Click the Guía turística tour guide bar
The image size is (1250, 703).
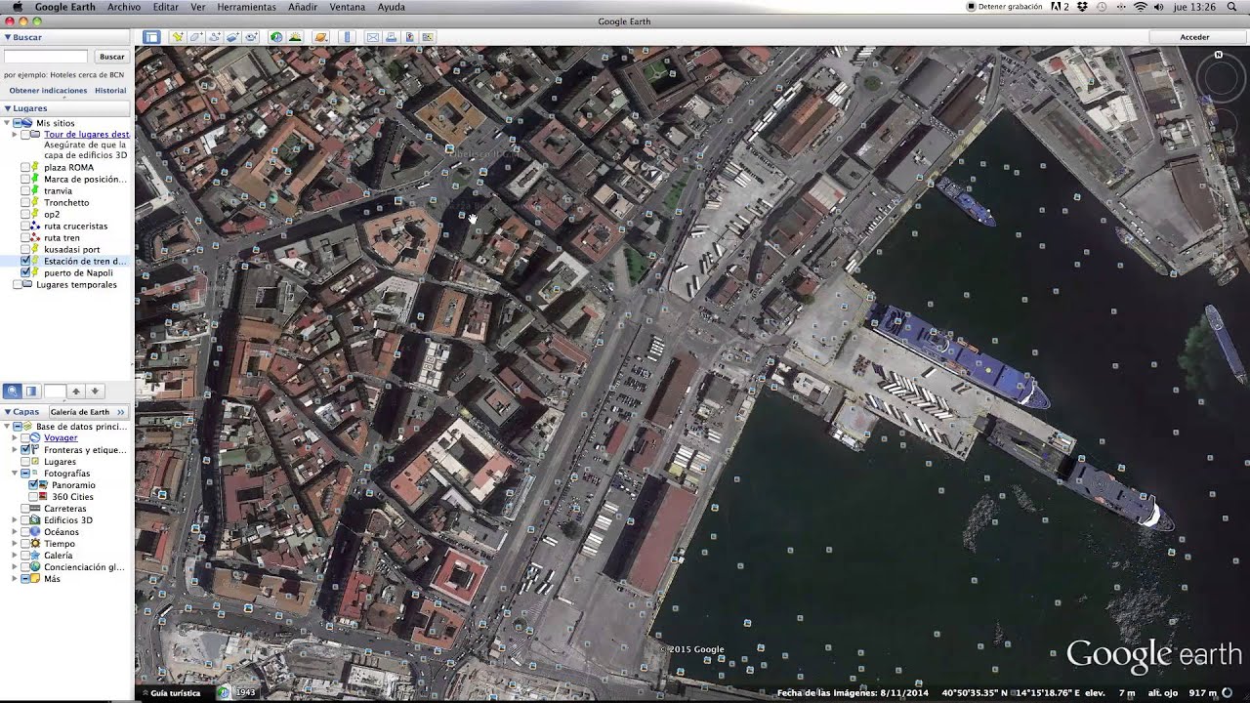point(170,693)
